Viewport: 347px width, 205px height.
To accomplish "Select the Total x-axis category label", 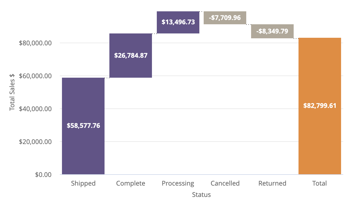I will click(320, 183).
